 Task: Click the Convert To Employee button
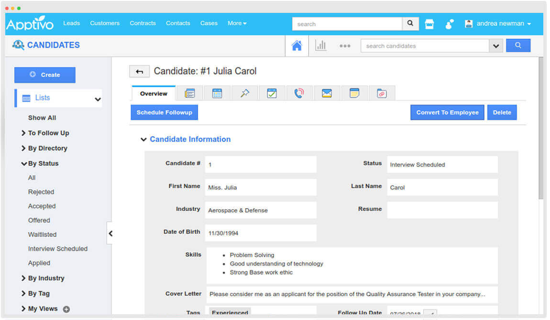coord(447,112)
